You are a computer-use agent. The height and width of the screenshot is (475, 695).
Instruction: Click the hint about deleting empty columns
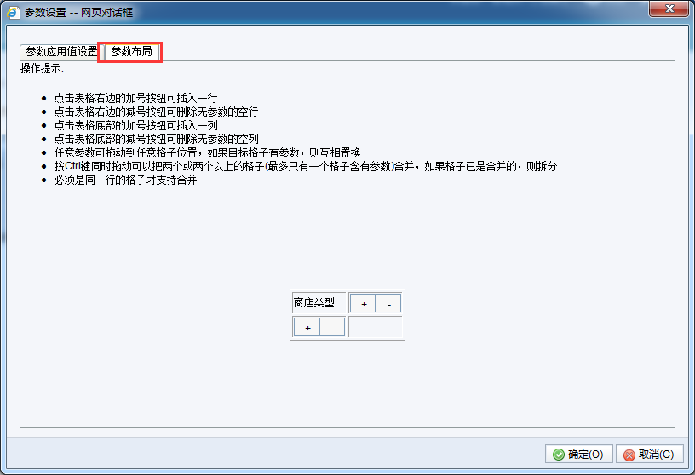(x=156, y=139)
